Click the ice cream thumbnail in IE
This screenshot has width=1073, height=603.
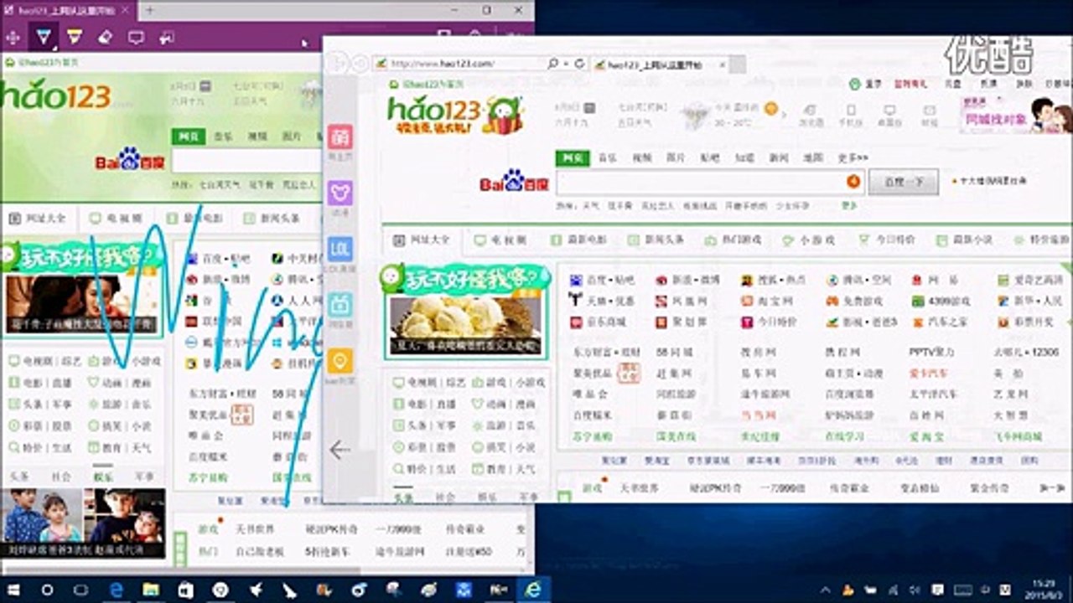(x=465, y=324)
